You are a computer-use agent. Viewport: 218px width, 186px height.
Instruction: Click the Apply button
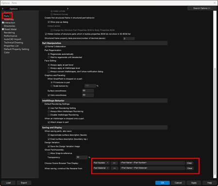click(x=194, y=183)
